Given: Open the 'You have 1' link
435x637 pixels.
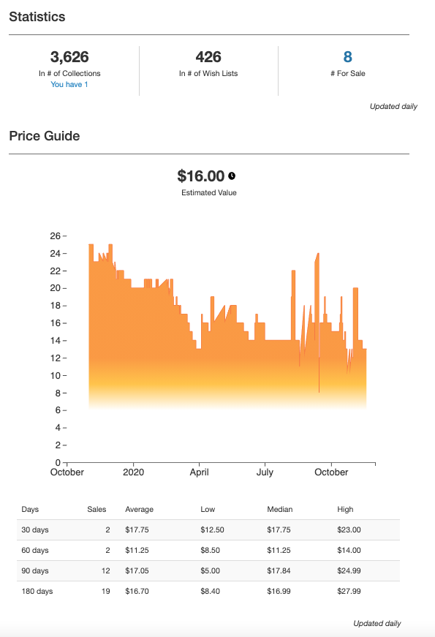Looking at the screenshot, I should tap(69, 85).
